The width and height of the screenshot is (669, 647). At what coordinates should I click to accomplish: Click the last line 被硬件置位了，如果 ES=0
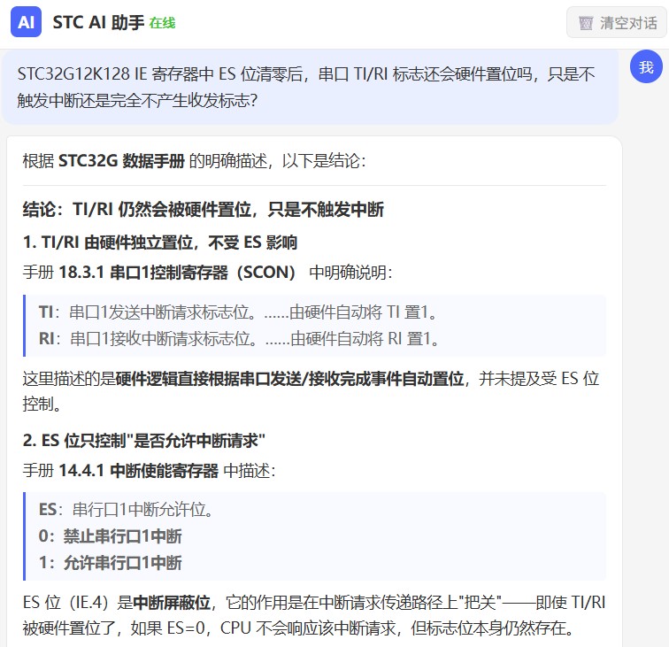pos(299,628)
